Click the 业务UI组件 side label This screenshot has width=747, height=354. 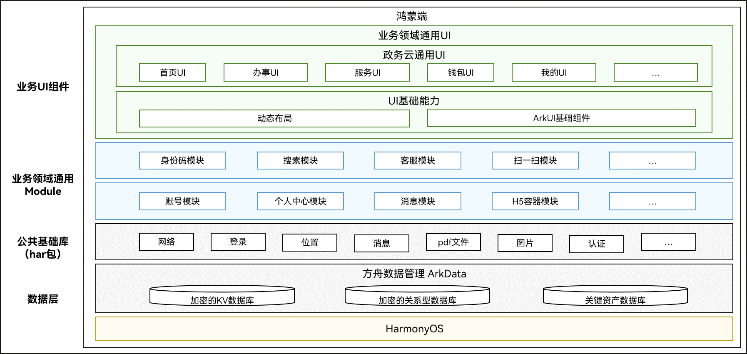[x=43, y=87]
